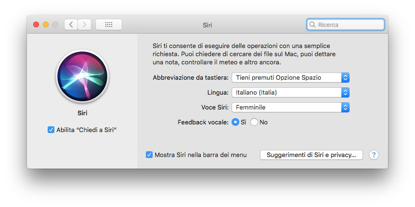This screenshot has height=207, width=415.
Task: Go forward with the right arrow button
Action: coord(84,24)
